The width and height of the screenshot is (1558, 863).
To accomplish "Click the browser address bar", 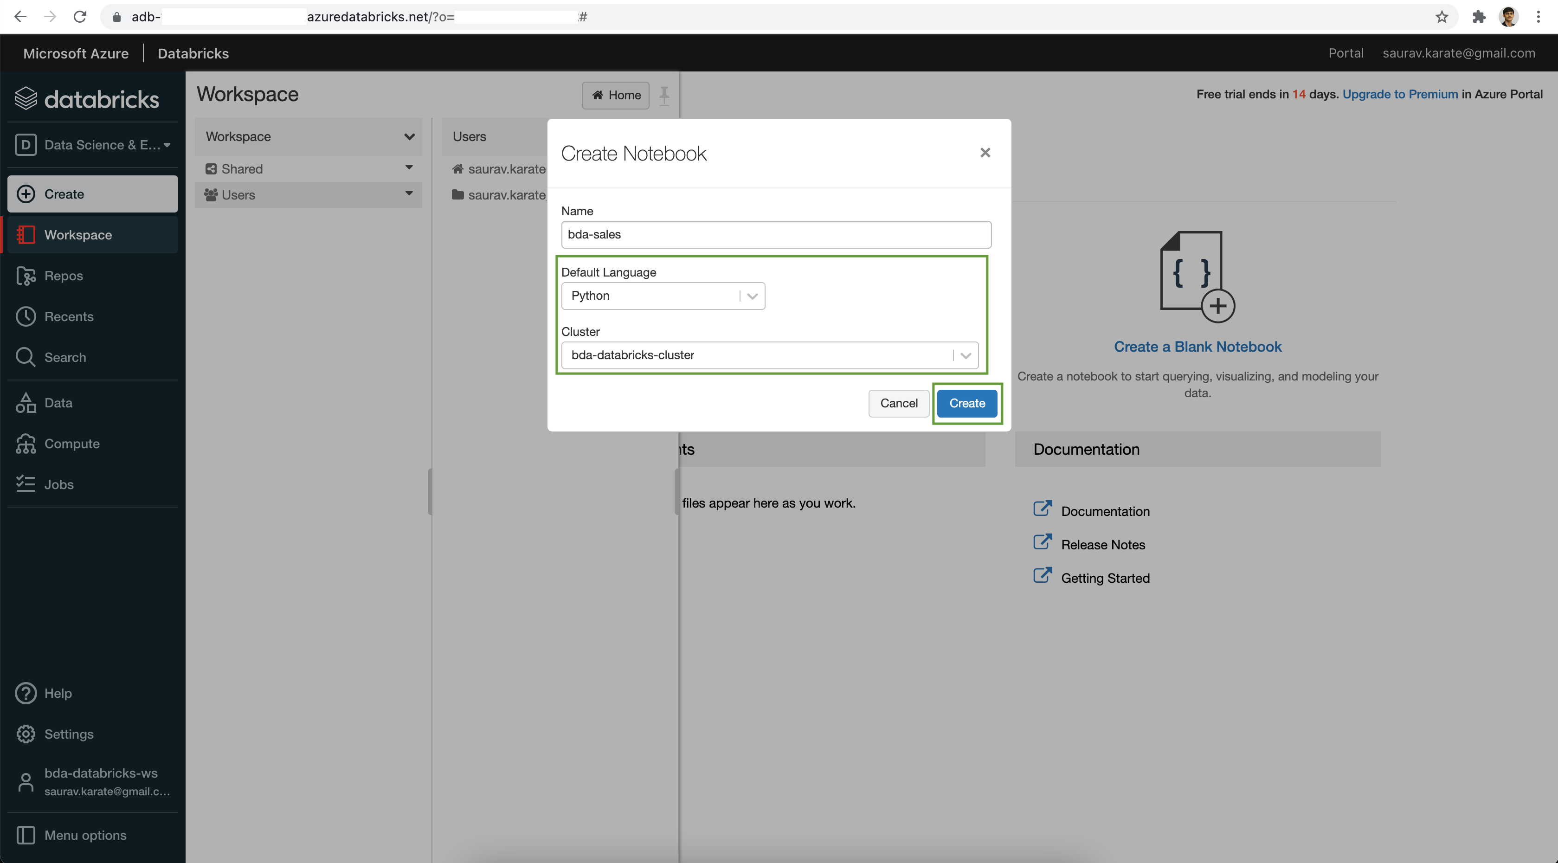I will coord(779,16).
